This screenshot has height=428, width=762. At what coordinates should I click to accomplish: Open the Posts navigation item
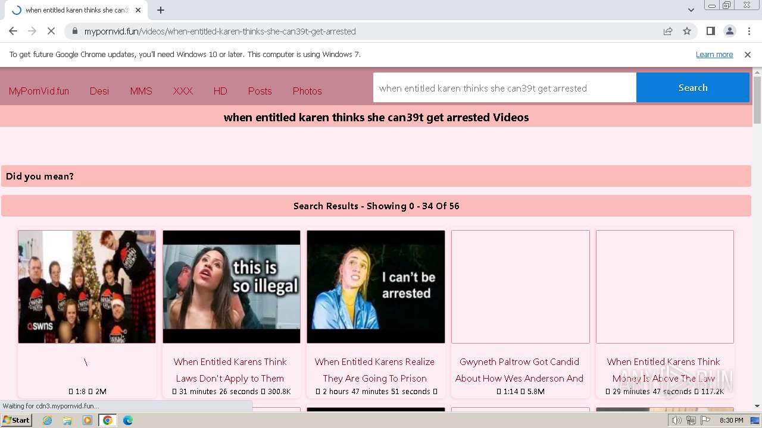point(260,91)
